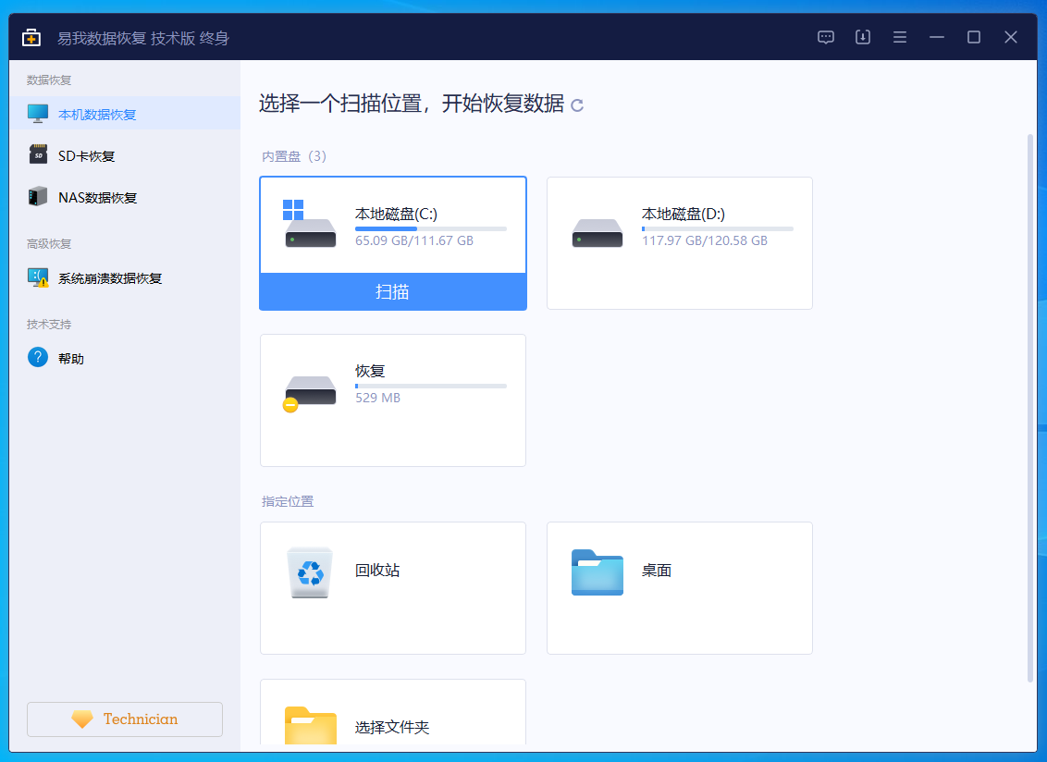Click the 系统崩溃数据恢复 warning monitor icon
This screenshot has width=1047, height=762.
38,277
